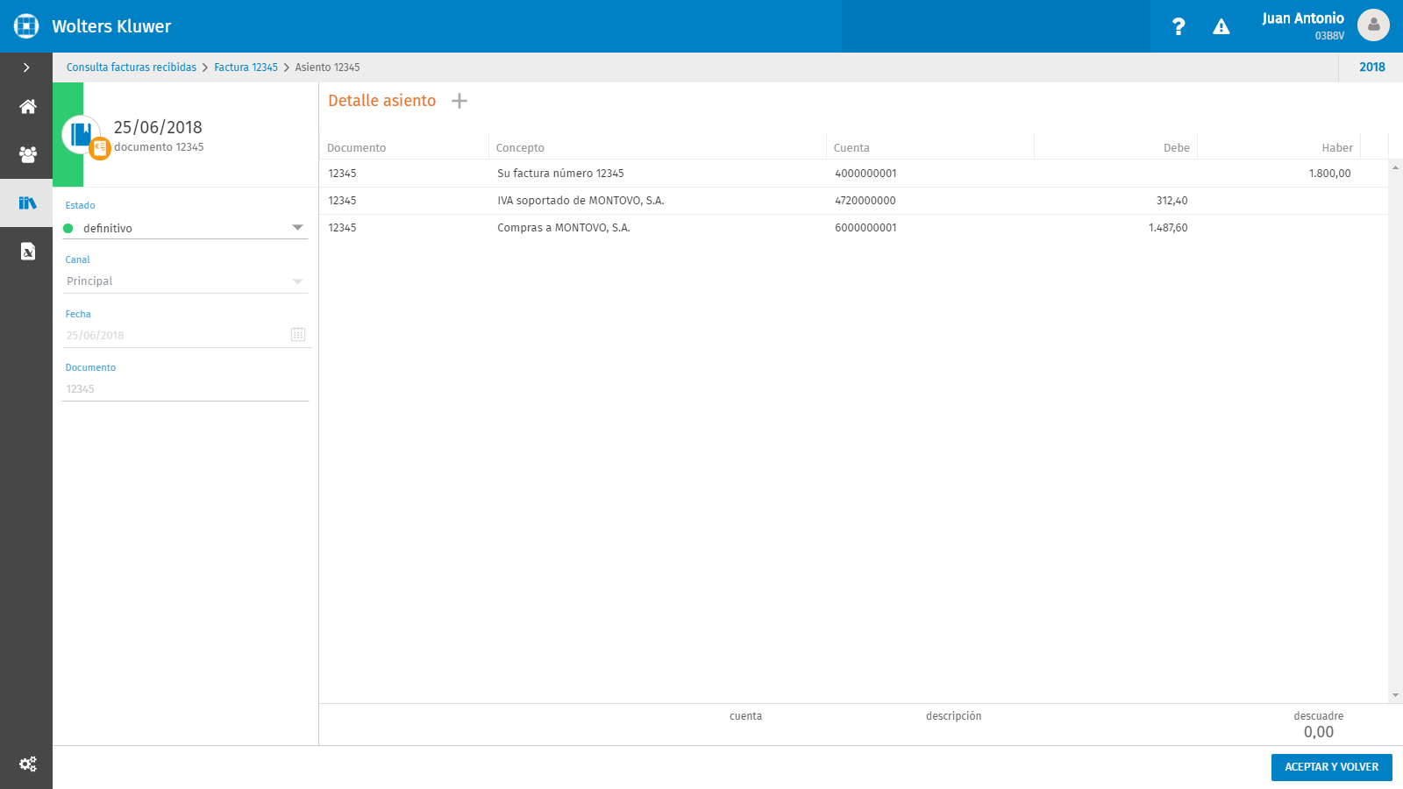Viewport: 1403px width, 789px height.
Task: Open the help question mark icon
Action: [1179, 27]
